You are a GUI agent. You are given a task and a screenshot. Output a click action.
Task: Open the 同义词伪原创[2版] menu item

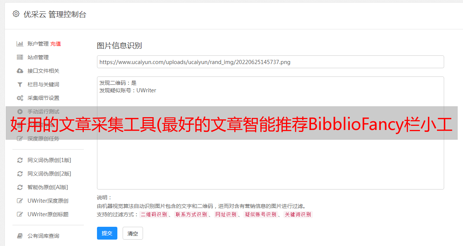49,174
